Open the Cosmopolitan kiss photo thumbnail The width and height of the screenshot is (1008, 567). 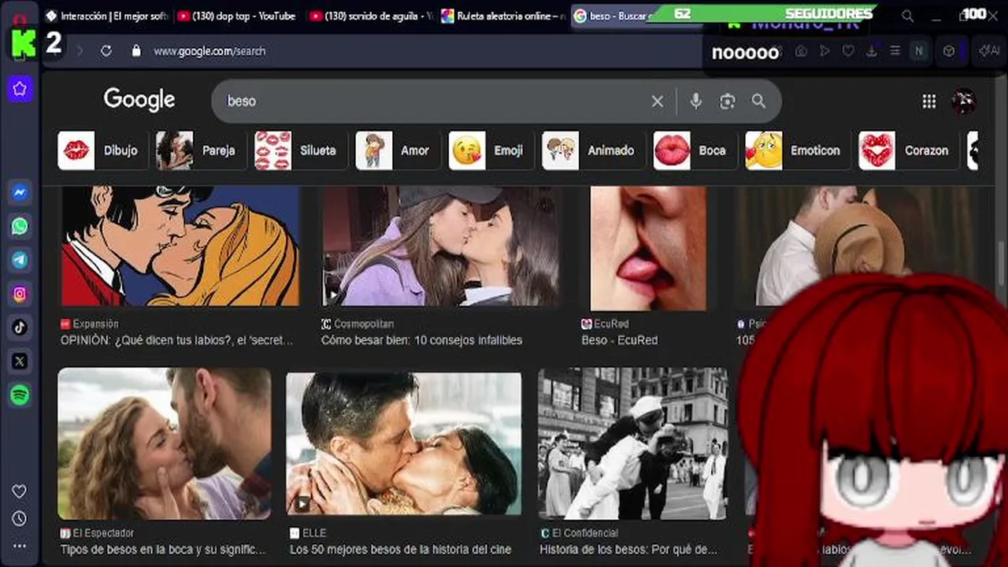click(441, 246)
